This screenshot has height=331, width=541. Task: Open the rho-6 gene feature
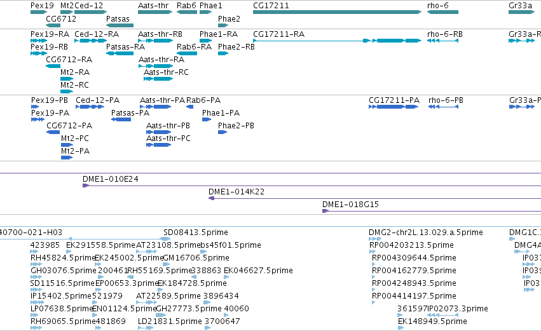[x=442, y=12]
